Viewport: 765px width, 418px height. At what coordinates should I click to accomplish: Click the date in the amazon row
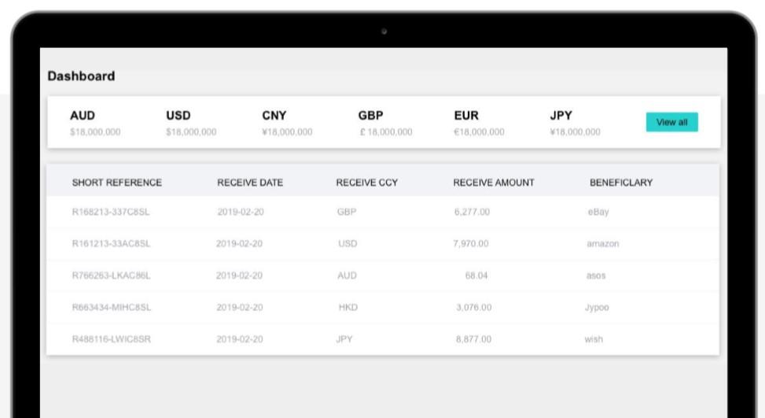click(x=239, y=244)
